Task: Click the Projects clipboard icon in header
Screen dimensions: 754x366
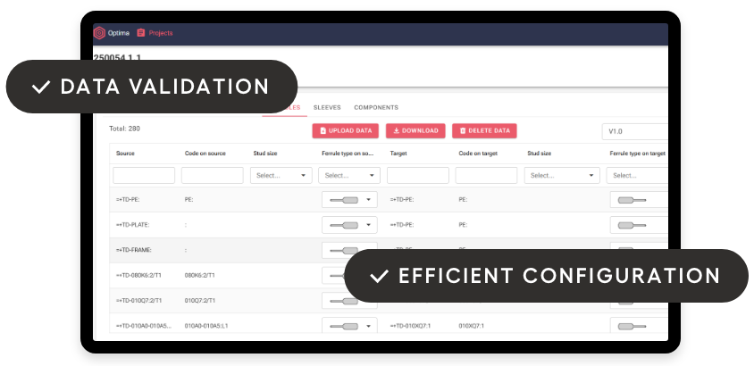Action: click(x=140, y=33)
